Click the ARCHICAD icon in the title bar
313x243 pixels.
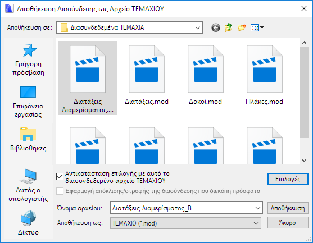pos(9,9)
